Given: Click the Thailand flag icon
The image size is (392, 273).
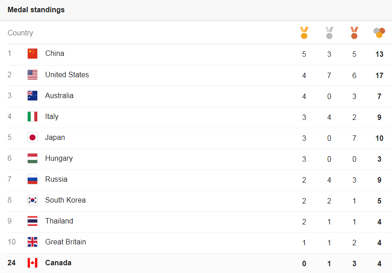Looking at the screenshot, I should click(x=32, y=221).
